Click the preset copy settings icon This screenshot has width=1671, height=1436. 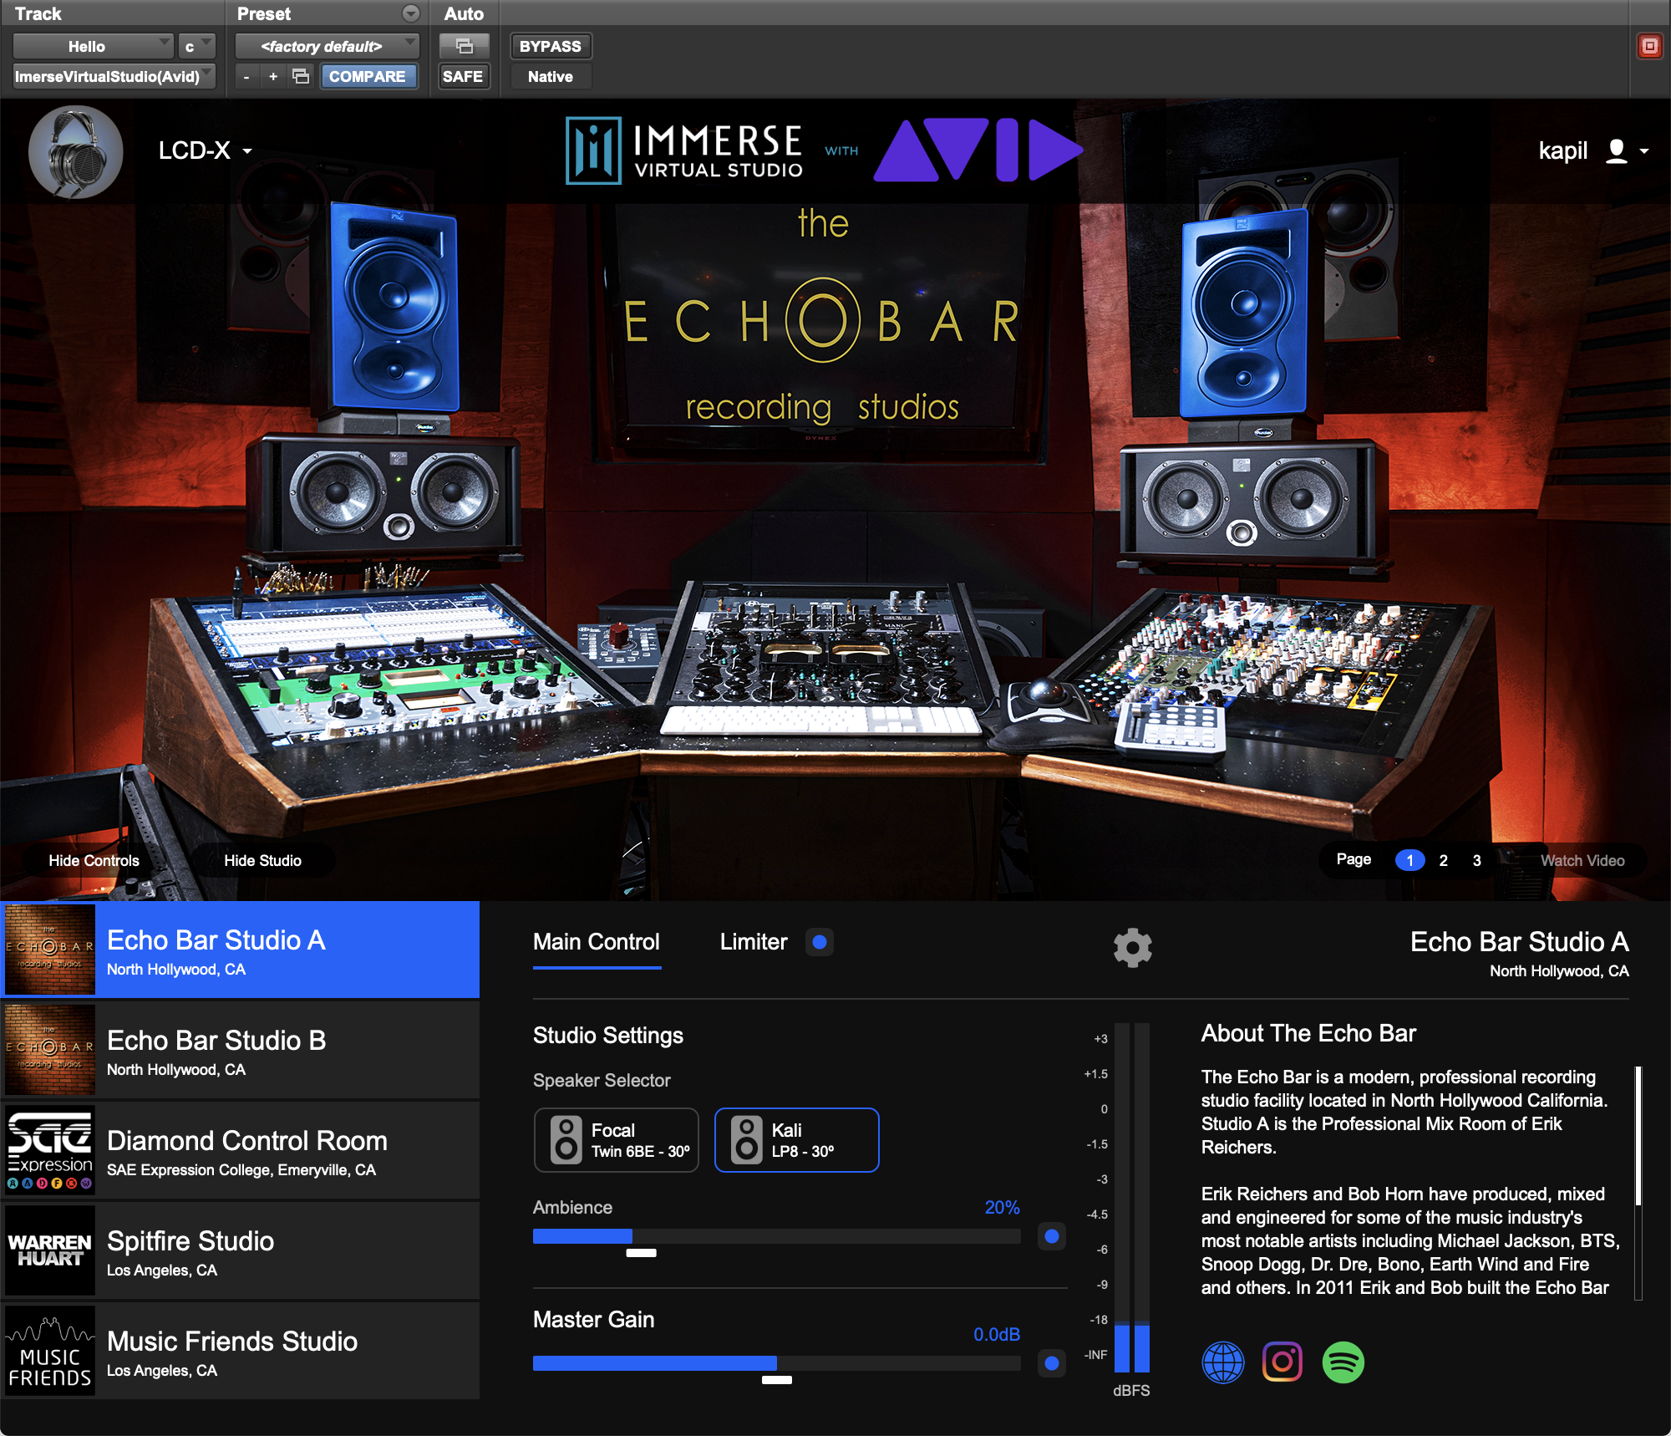point(301,76)
